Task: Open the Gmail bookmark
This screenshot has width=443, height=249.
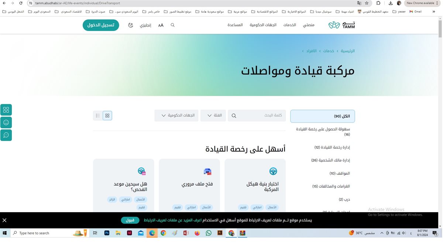Action: [415, 11]
